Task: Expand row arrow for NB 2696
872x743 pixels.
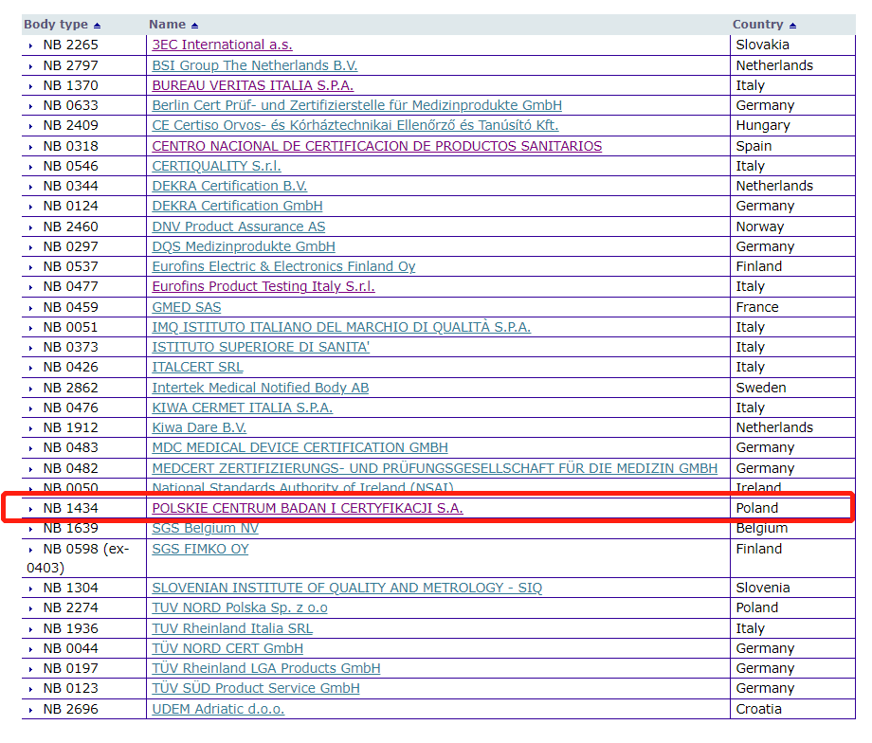Action: point(30,710)
